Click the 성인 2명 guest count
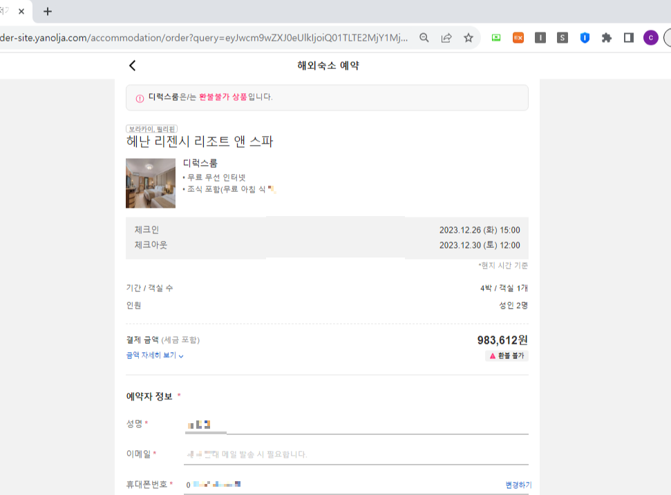 click(x=513, y=305)
